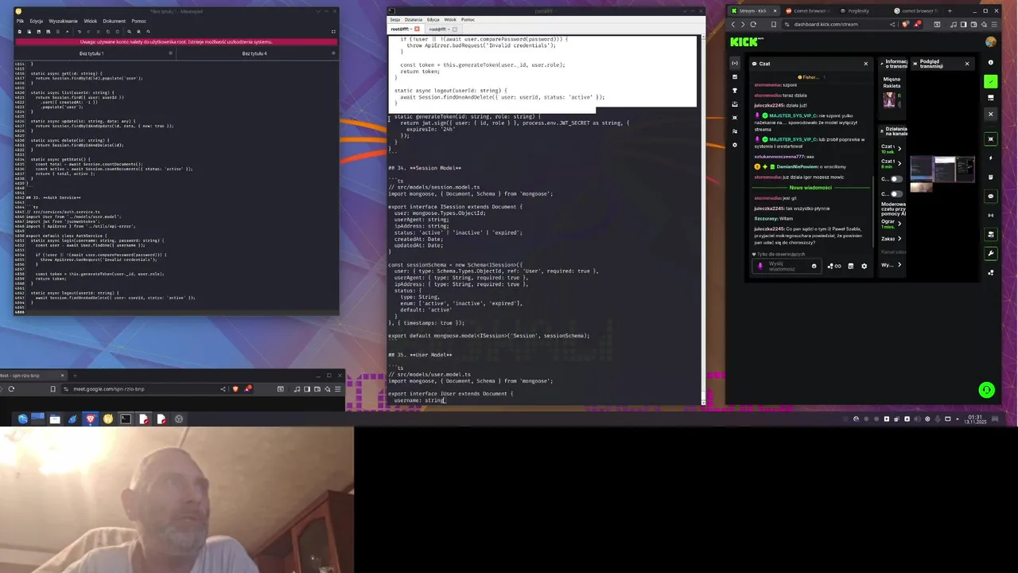The height and width of the screenshot is (573, 1018).
Task: Click the lightning bolt icon on right sidebar
Action: (x=990, y=158)
